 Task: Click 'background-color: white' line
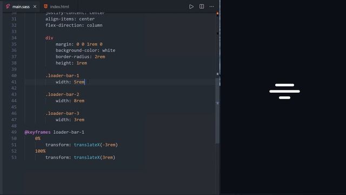point(85,50)
